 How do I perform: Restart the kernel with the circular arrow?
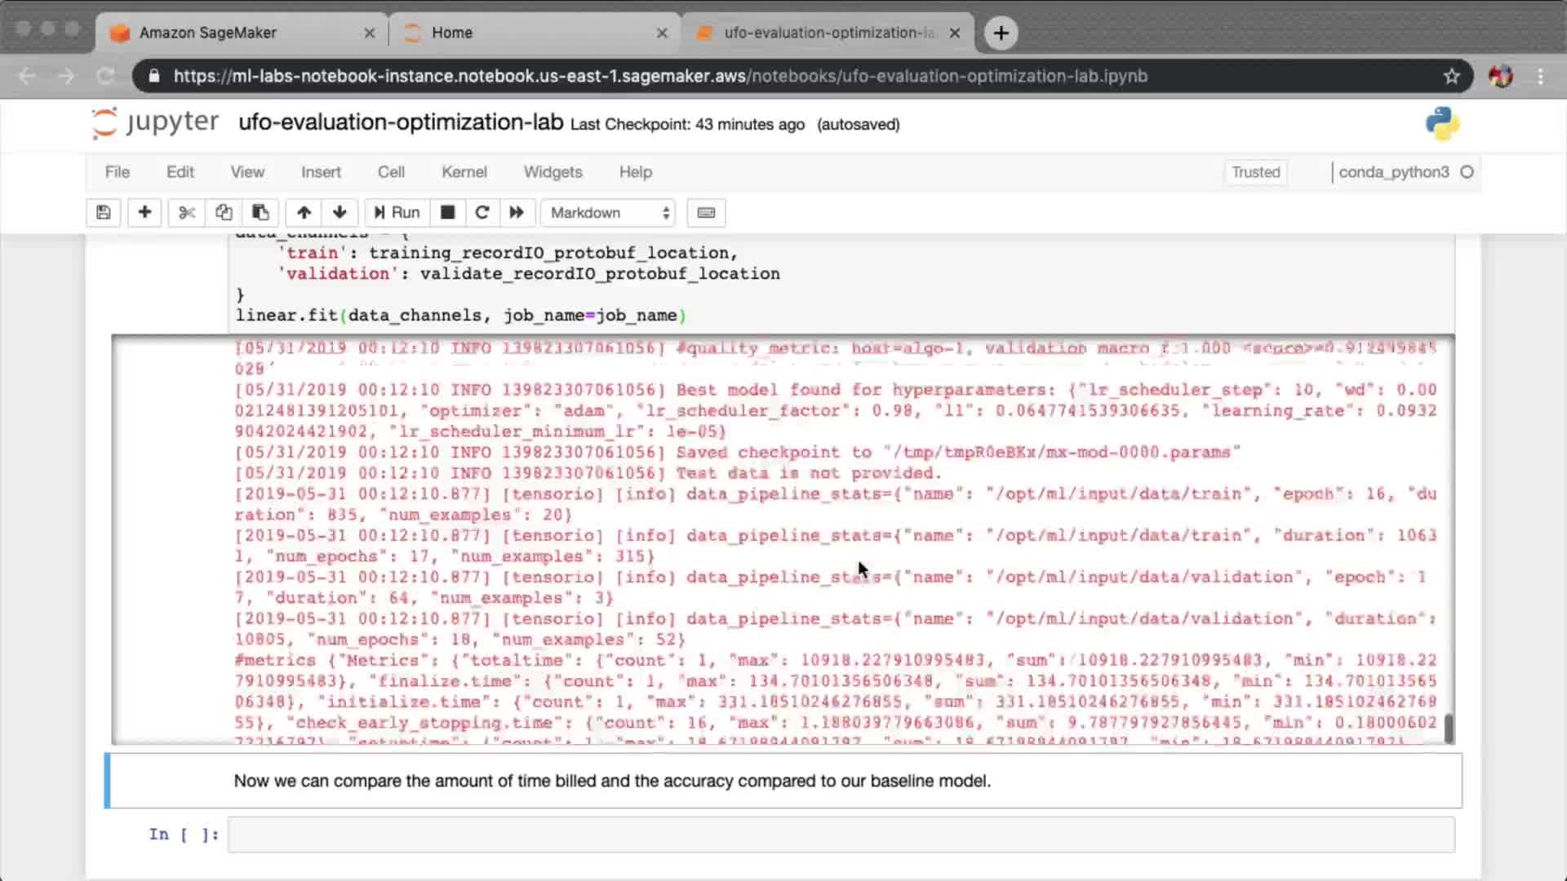[x=482, y=213]
